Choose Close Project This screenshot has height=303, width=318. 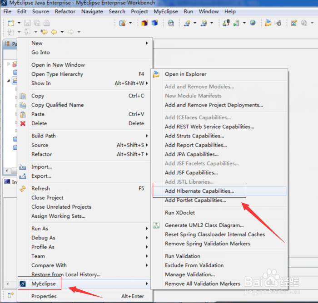90,198
